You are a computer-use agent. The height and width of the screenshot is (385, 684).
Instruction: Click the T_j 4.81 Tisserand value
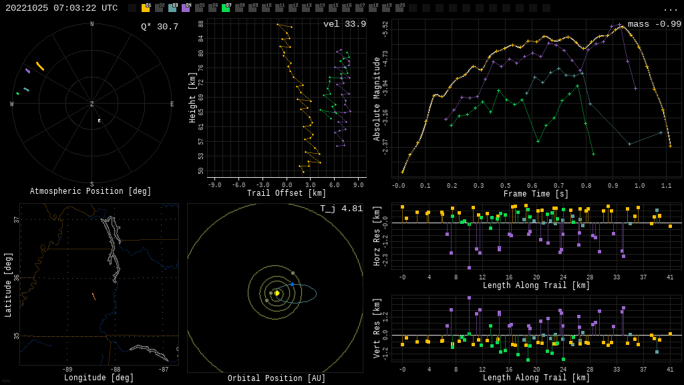tap(341, 209)
